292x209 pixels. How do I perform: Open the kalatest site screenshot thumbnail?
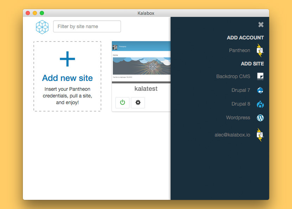click(141, 62)
